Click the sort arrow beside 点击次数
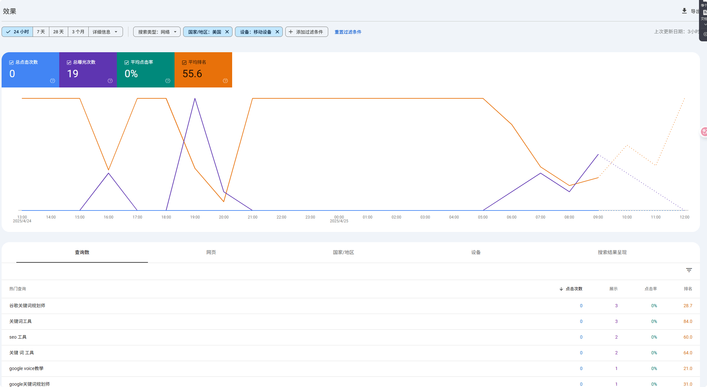 pyautogui.click(x=561, y=289)
